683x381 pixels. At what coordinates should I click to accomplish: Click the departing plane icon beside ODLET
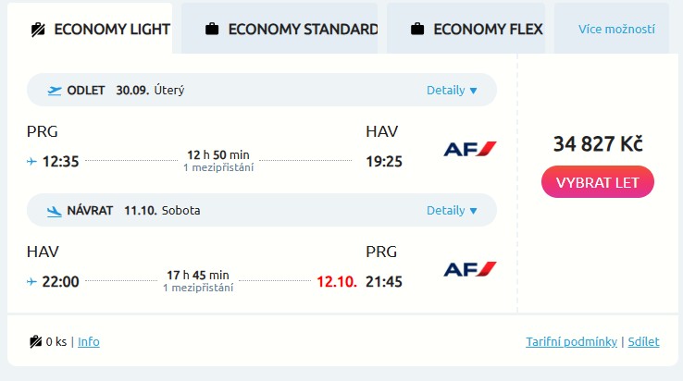pyautogui.click(x=55, y=91)
